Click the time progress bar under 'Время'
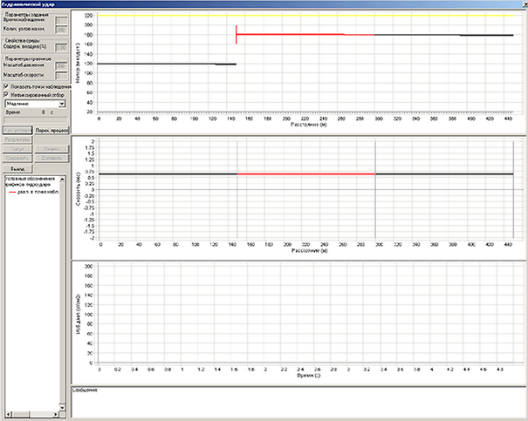The width and height of the screenshot is (528, 421). pyautogui.click(x=35, y=120)
